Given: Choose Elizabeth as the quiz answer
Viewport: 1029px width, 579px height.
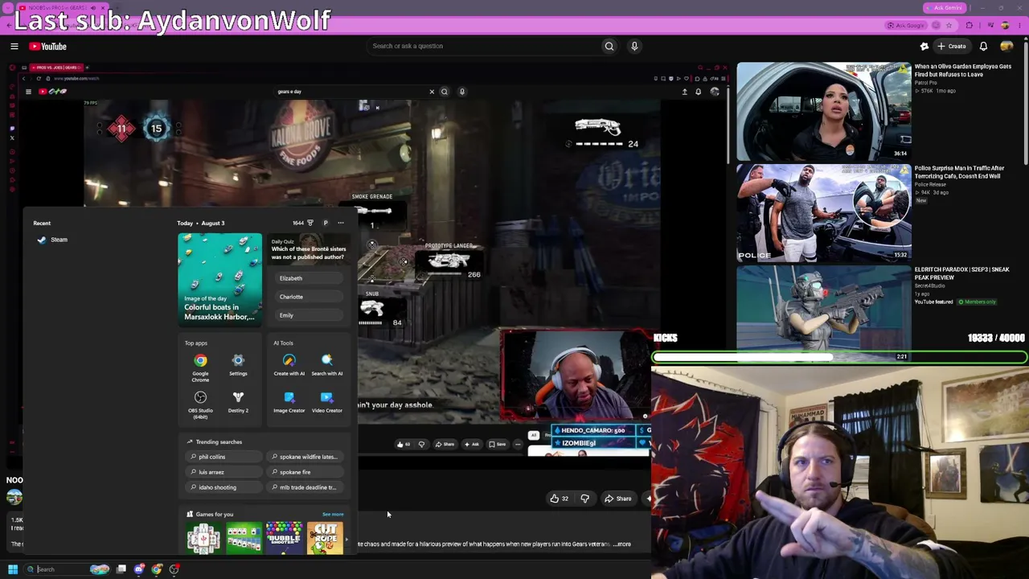Looking at the screenshot, I should click(309, 278).
